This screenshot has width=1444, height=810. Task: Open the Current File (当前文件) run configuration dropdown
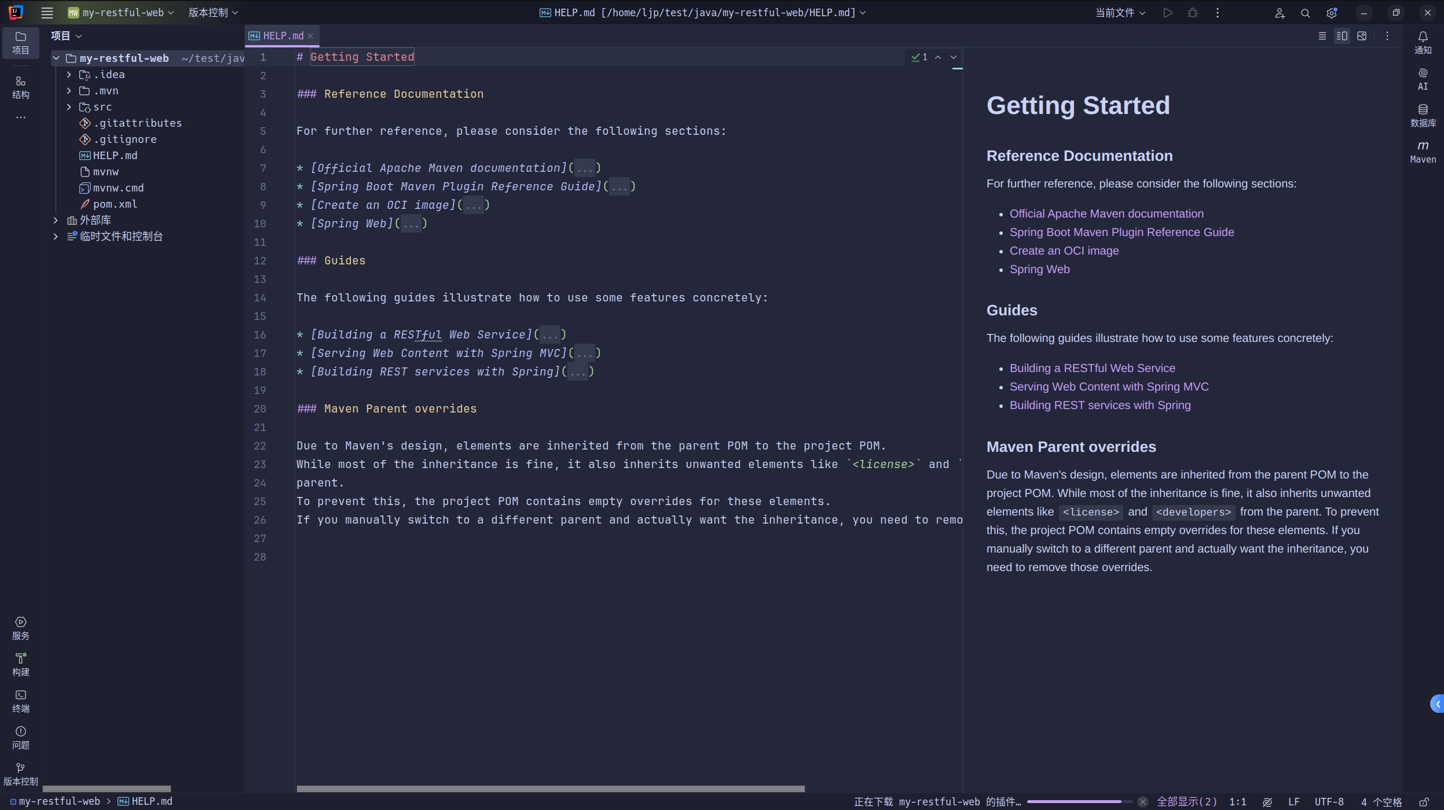(1120, 13)
